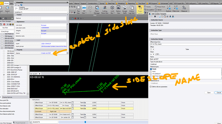Open the Reporting ribbon tab

[130, 4]
